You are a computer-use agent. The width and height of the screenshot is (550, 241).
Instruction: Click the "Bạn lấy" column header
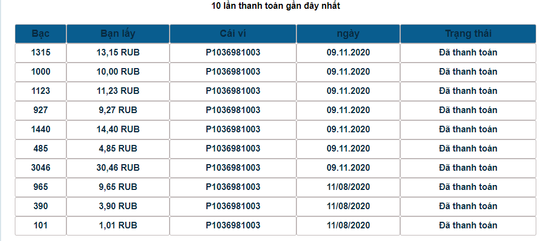118,33
